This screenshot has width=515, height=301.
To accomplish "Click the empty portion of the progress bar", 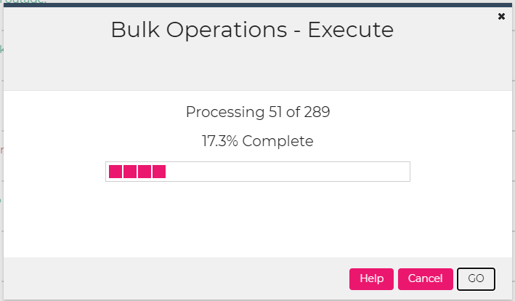I will click(x=291, y=172).
